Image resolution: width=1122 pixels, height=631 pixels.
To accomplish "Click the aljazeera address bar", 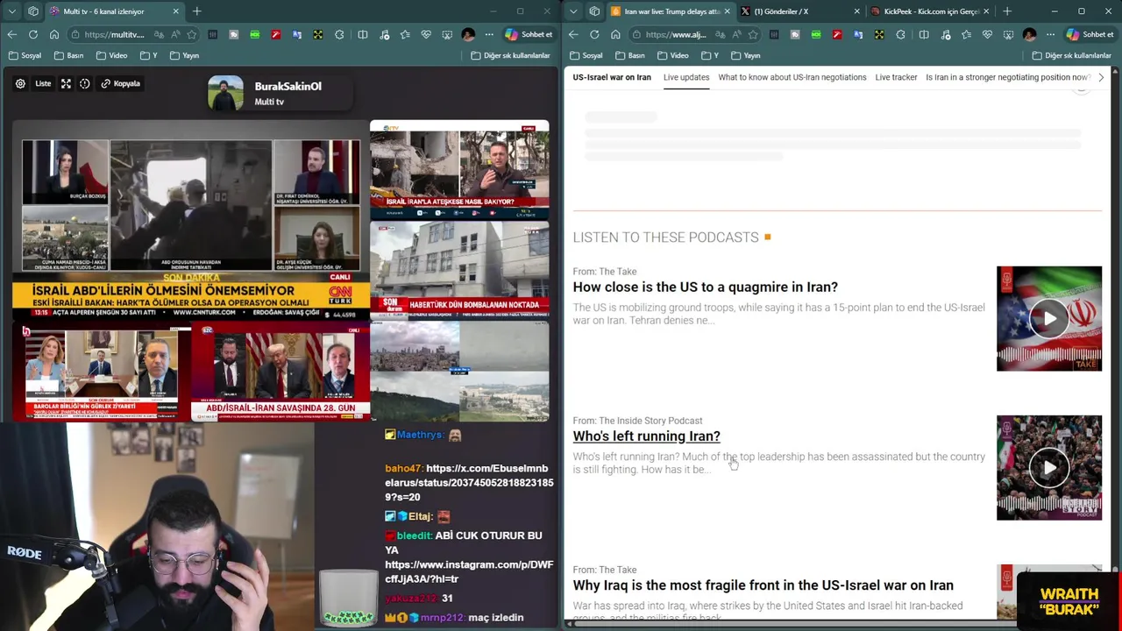I will [675, 34].
